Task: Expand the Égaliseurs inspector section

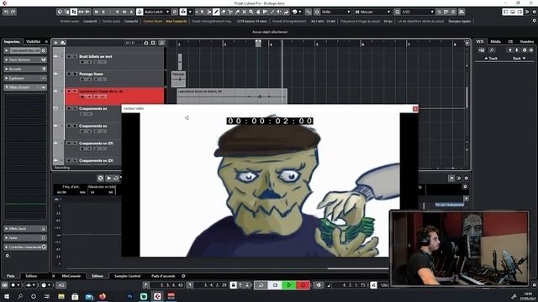Action: pyautogui.click(x=25, y=78)
